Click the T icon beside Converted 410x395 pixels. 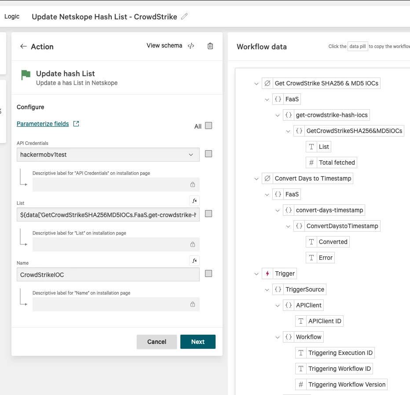coord(311,242)
